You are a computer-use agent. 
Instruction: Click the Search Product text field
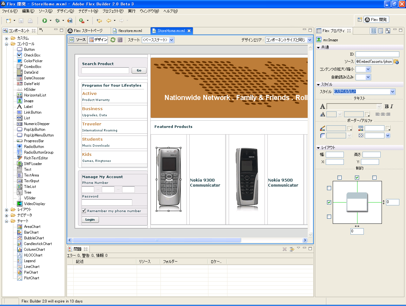[x=105, y=70]
